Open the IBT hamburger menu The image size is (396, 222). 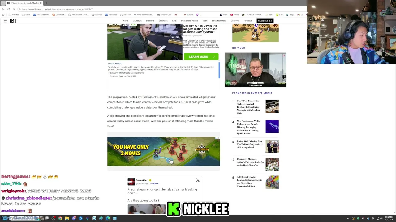(x=5, y=21)
